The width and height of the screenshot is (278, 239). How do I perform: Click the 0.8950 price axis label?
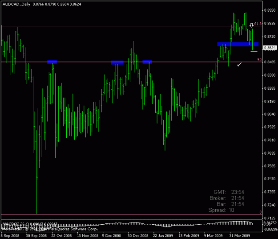tap(270, 10)
